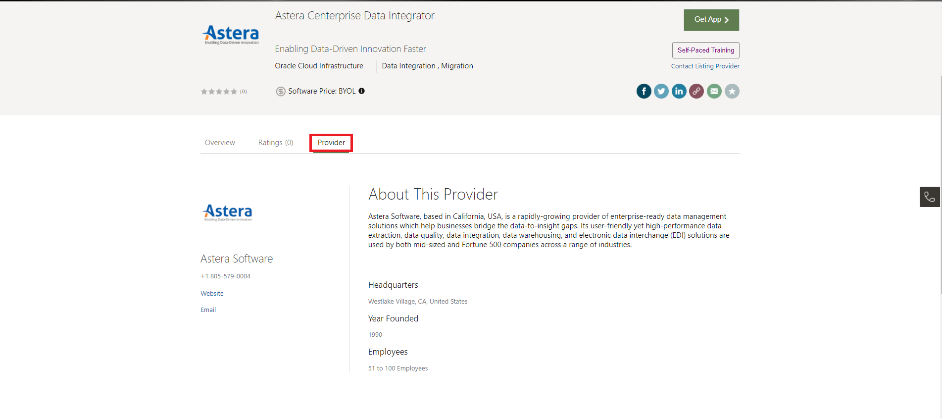
Task: Open the Data Integration category
Action: point(408,66)
